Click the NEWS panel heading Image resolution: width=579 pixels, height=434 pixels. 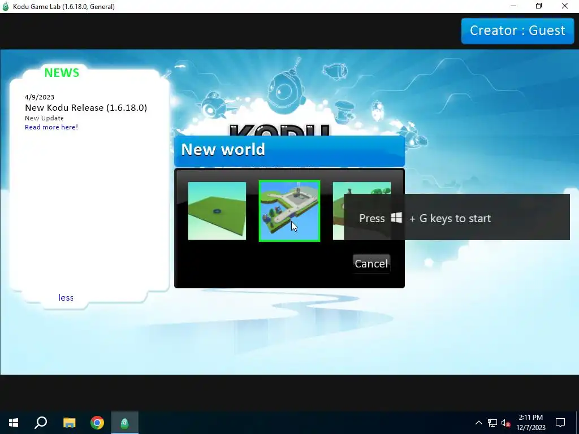coord(62,73)
